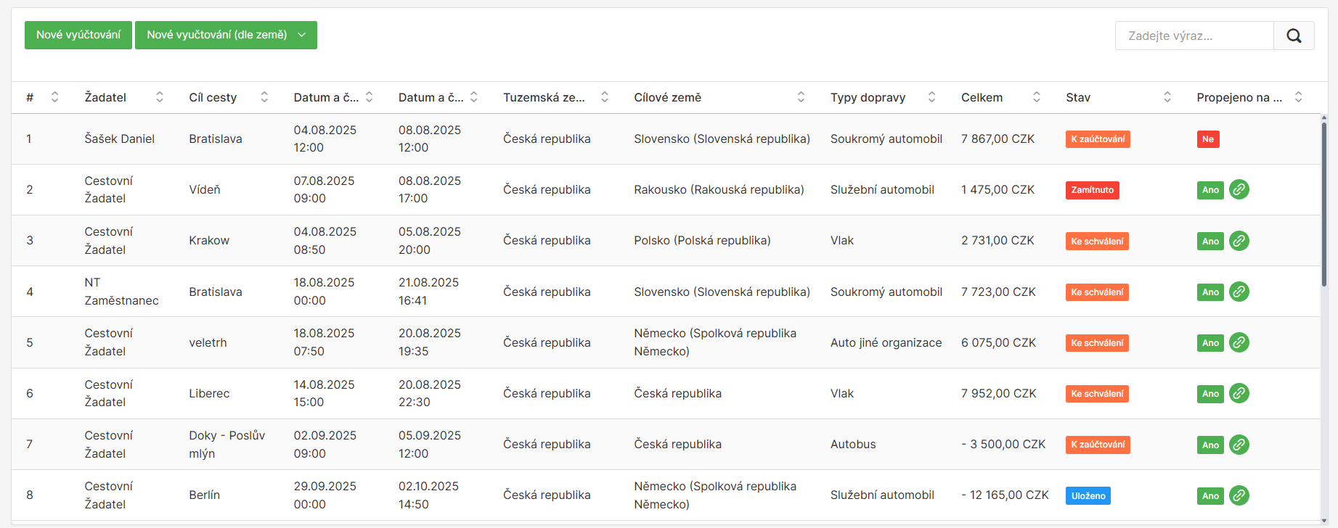1338x528 pixels.
Task: Click the red Ne badge in row 1
Action: 1207,139
